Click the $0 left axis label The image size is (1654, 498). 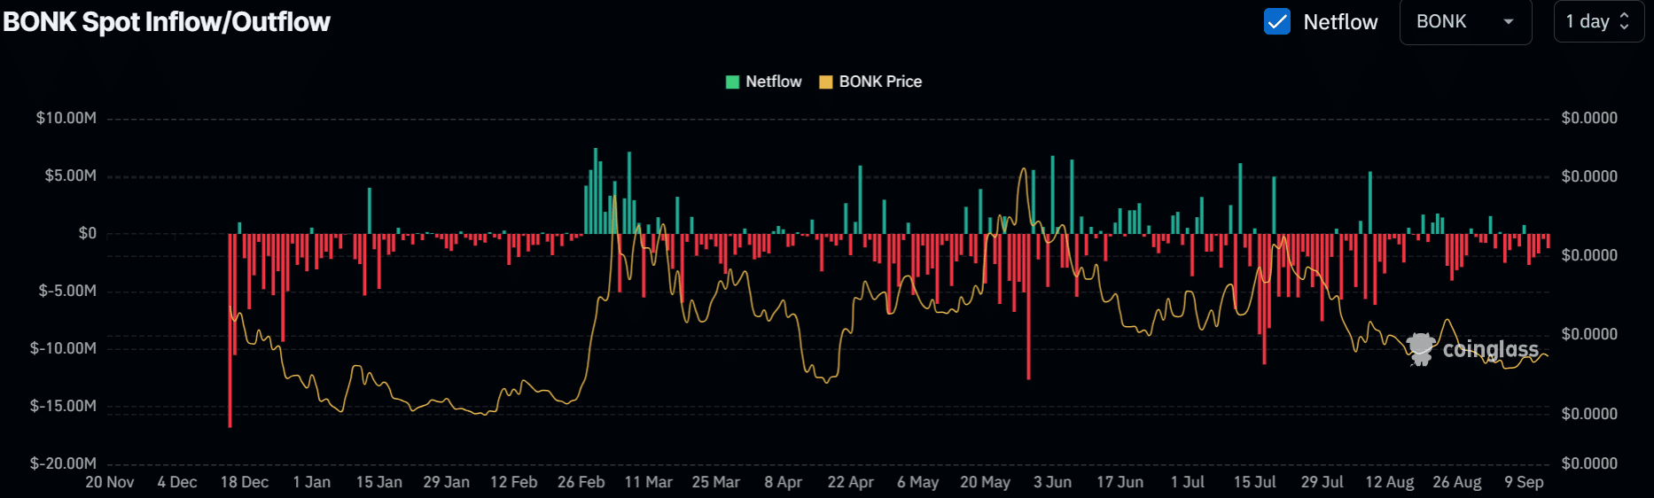point(88,233)
